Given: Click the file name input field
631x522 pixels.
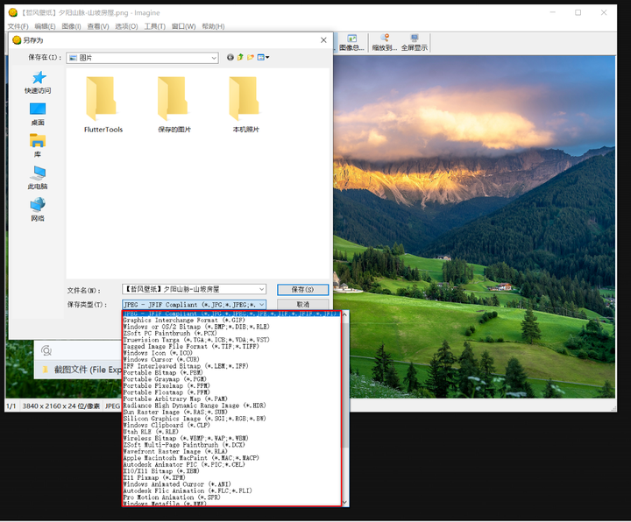Looking at the screenshot, I should coord(190,289).
